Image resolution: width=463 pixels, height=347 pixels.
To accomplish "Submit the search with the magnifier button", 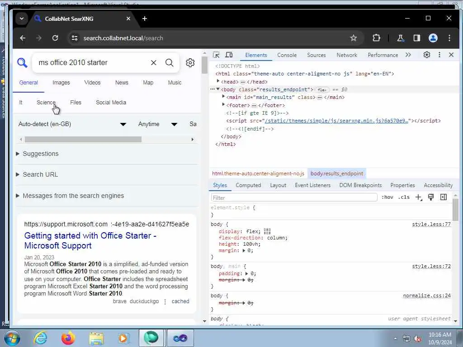I will click(170, 62).
